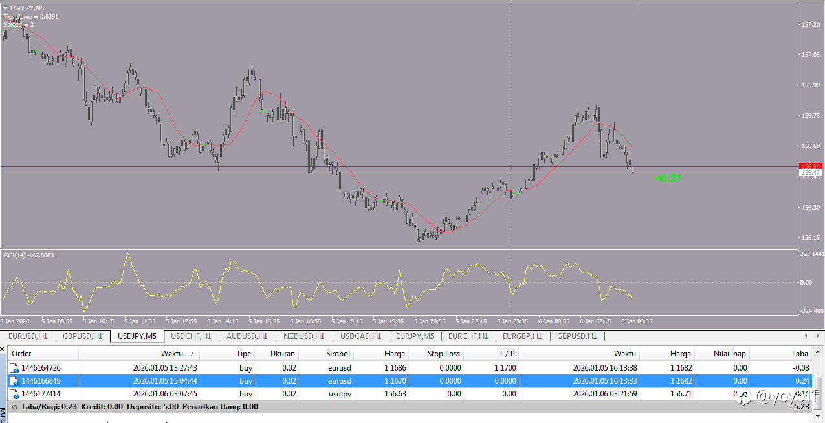Viewport: 825px width, 423px height.
Task: Open the GBPUSD,H1 tab next to EURUSD
Action: tap(82, 336)
